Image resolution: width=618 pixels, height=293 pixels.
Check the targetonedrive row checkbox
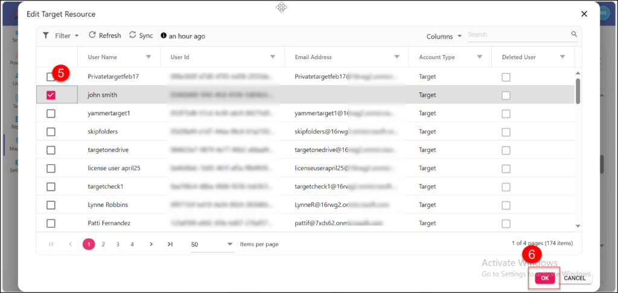51,150
